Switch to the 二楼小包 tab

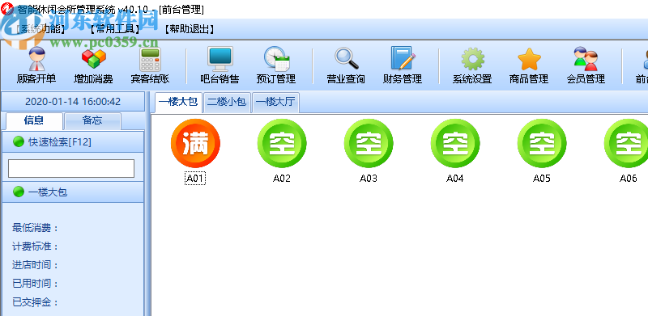click(227, 103)
